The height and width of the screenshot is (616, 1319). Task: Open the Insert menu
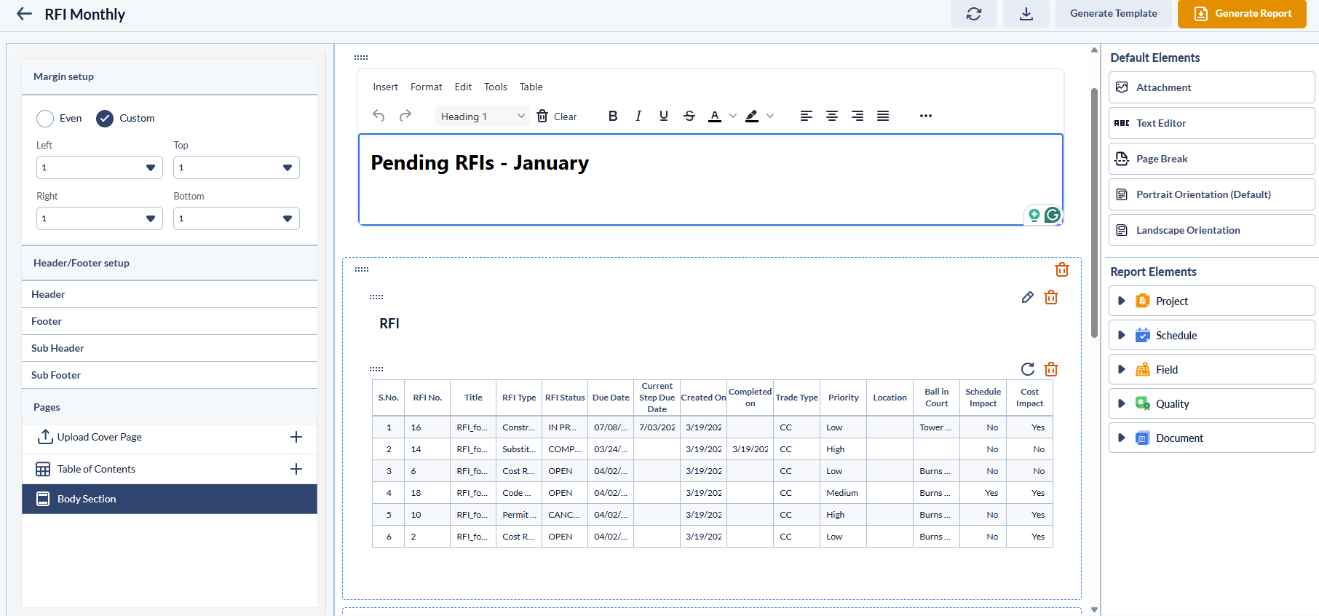click(385, 87)
